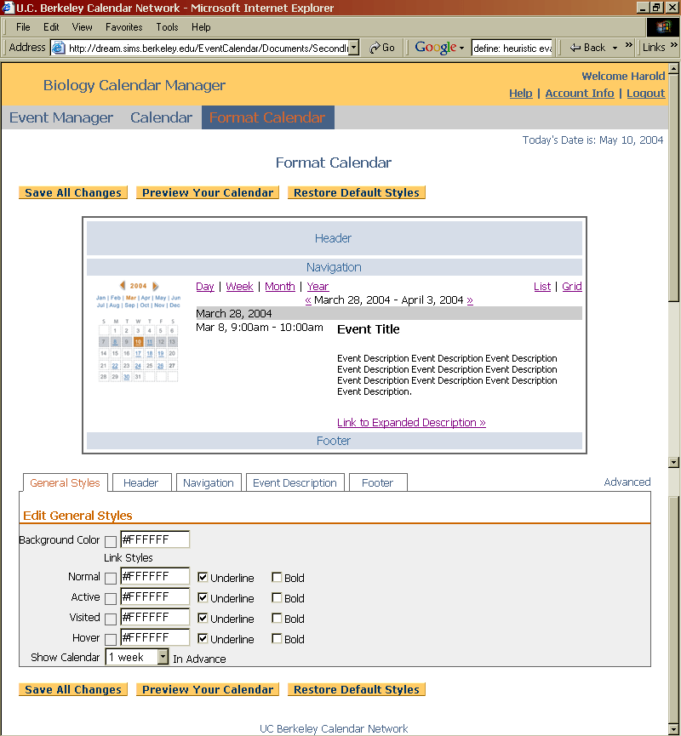681x736 pixels.
Task: Open the Background Color swatch picker
Action: tap(111, 542)
